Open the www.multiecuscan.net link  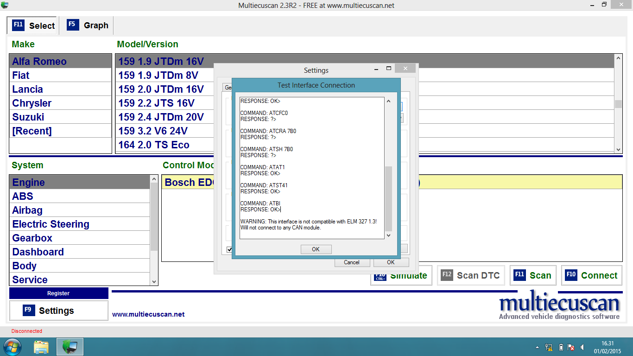coord(148,314)
